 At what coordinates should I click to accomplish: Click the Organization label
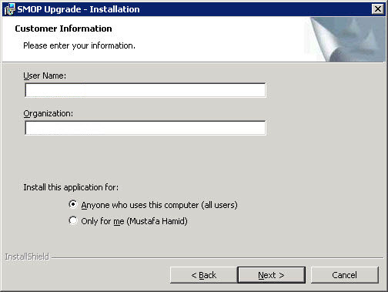pyautogui.click(x=48, y=113)
